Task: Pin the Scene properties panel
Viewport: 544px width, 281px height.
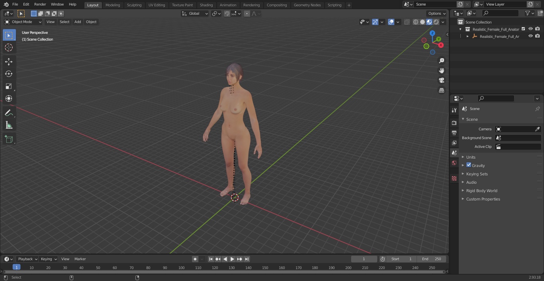Action: point(537,109)
